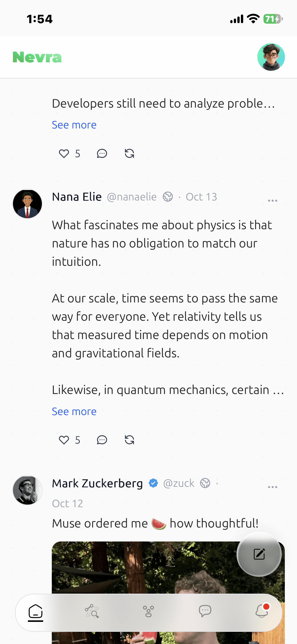
Task: Open the @zuck handle link
Action: [179, 483]
